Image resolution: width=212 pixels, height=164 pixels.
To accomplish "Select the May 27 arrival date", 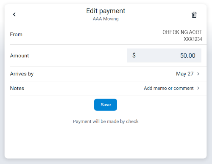I will click(x=185, y=74).
